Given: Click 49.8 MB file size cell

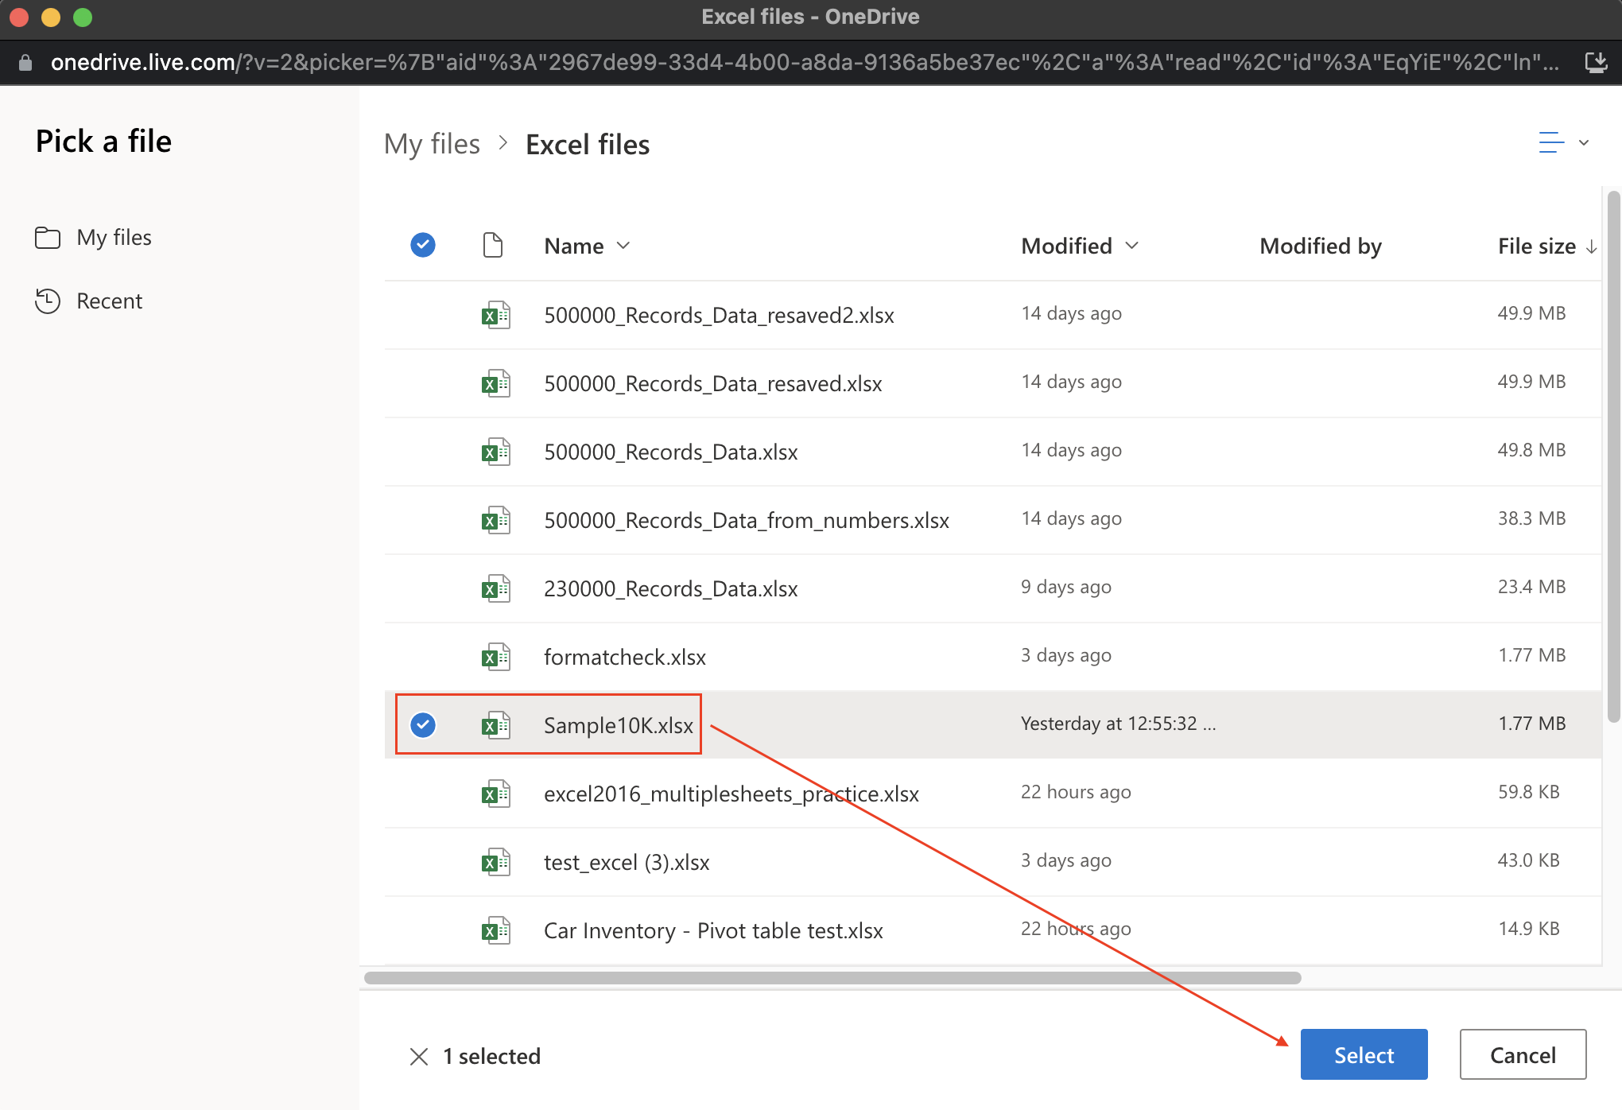Looking at the screenshot, I should (1531, 450).
